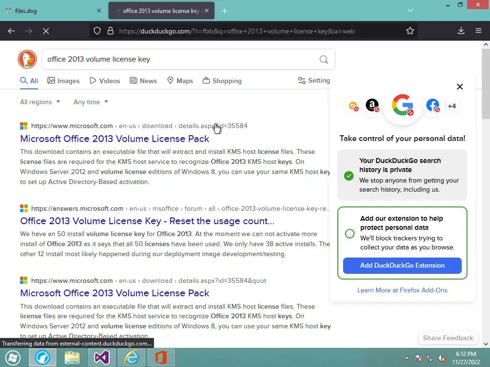Open the shield tracking protection icon
Image resolution: width=490 pixels, height=367 pixels.
click(x=97, y=31)
